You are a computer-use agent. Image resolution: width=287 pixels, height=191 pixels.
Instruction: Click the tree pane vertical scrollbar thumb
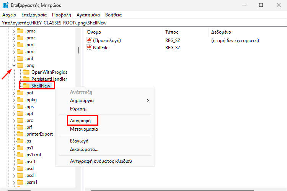[78, 50]
